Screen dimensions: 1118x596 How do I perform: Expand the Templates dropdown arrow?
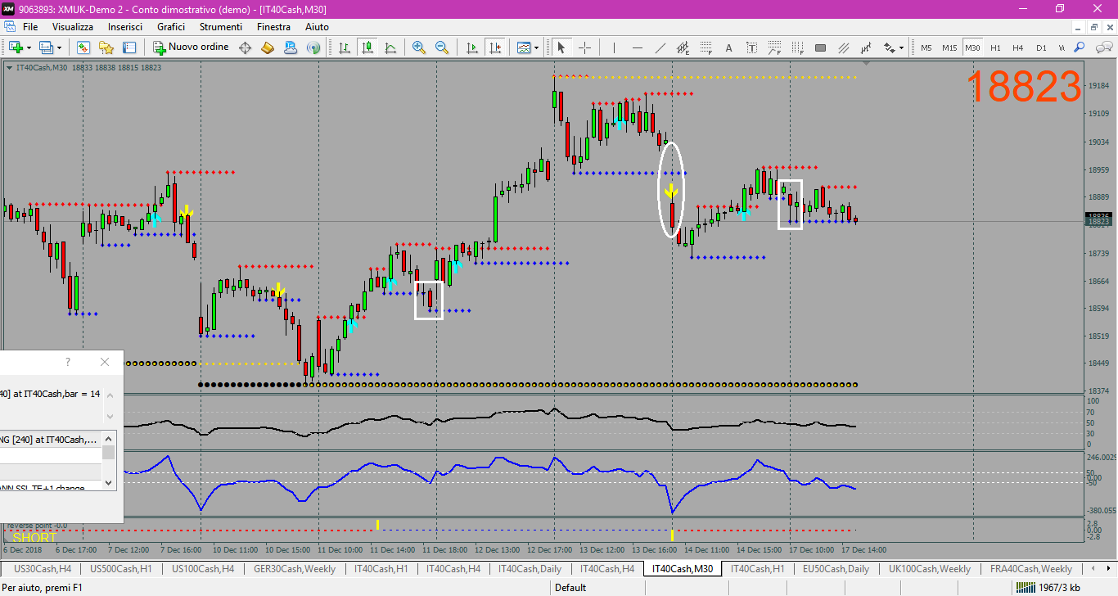(537, 47)
